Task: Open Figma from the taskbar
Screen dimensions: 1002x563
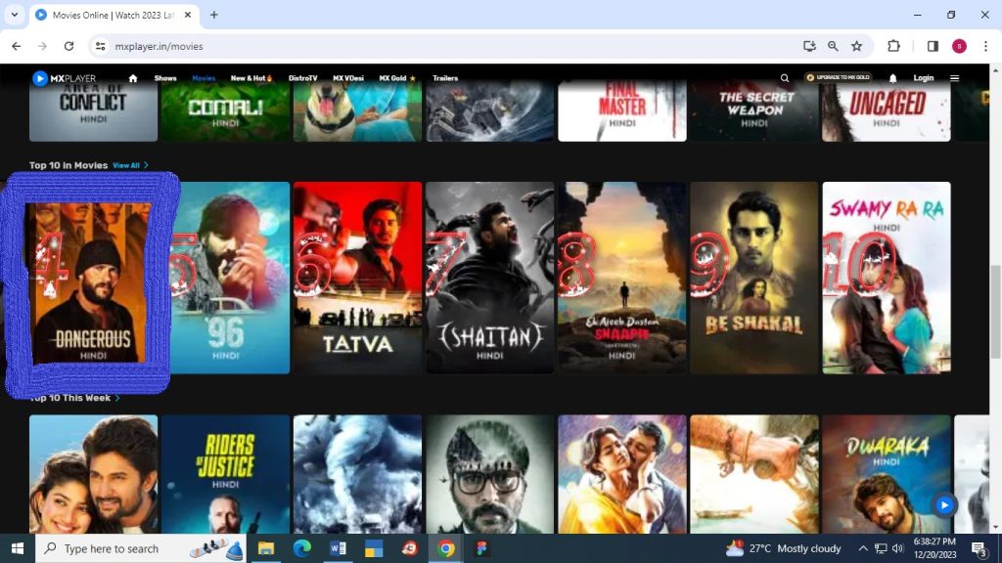Action: (481, 548)
